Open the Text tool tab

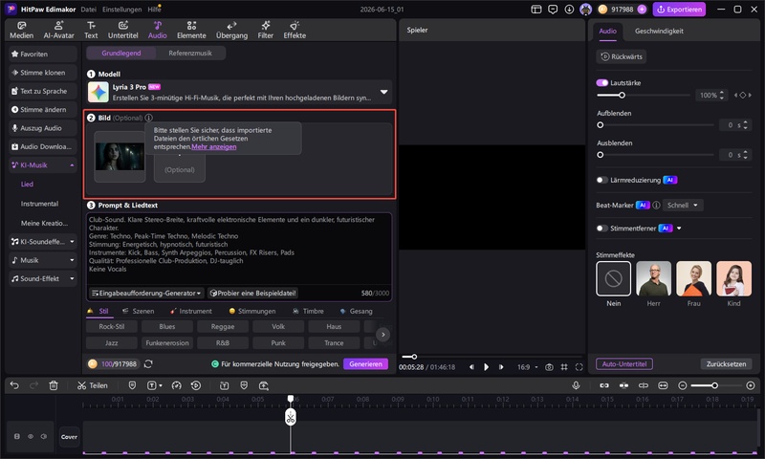91,31
